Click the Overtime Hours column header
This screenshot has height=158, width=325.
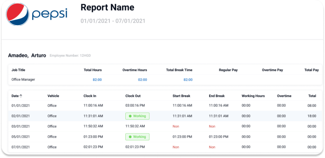pyautogui.click(x=135, y=70)
